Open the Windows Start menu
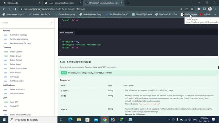The width and height of the screenshot is (219, 123). point(4,120)
